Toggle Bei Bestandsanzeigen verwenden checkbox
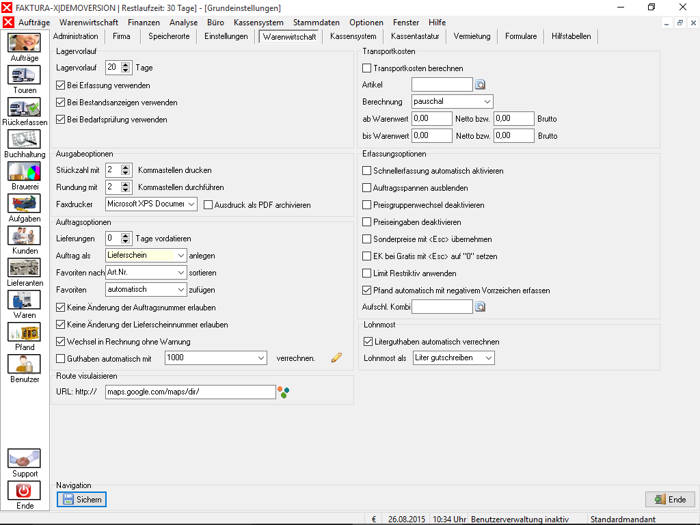 (61, 103)
